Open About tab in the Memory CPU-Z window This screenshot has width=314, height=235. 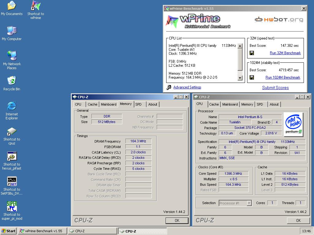153,104
